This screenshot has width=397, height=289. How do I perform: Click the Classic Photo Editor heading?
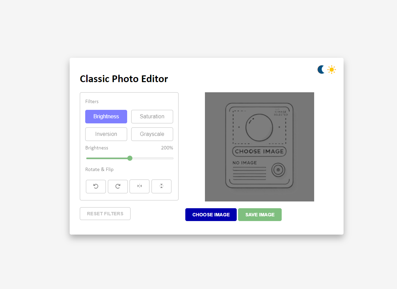coord(124,79)
